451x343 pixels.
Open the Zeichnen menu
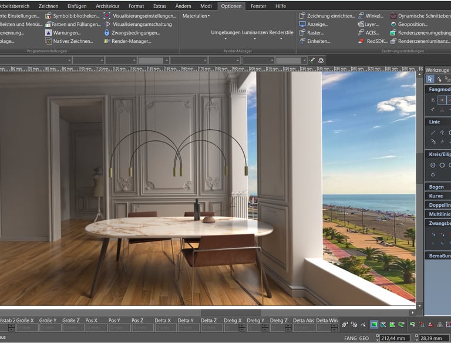48,6
